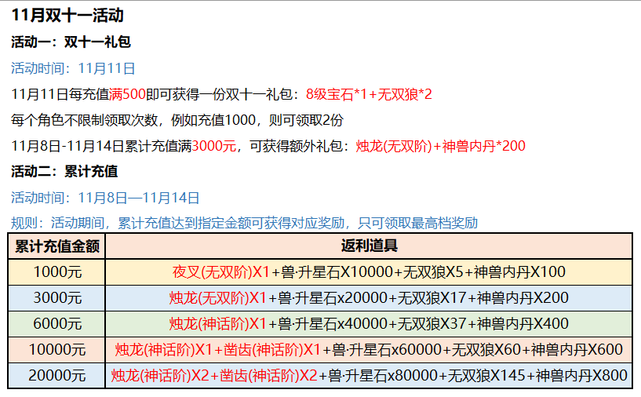
Task: Click the line about 充值1000 领取2份
Action: click(x=177, y=120)
